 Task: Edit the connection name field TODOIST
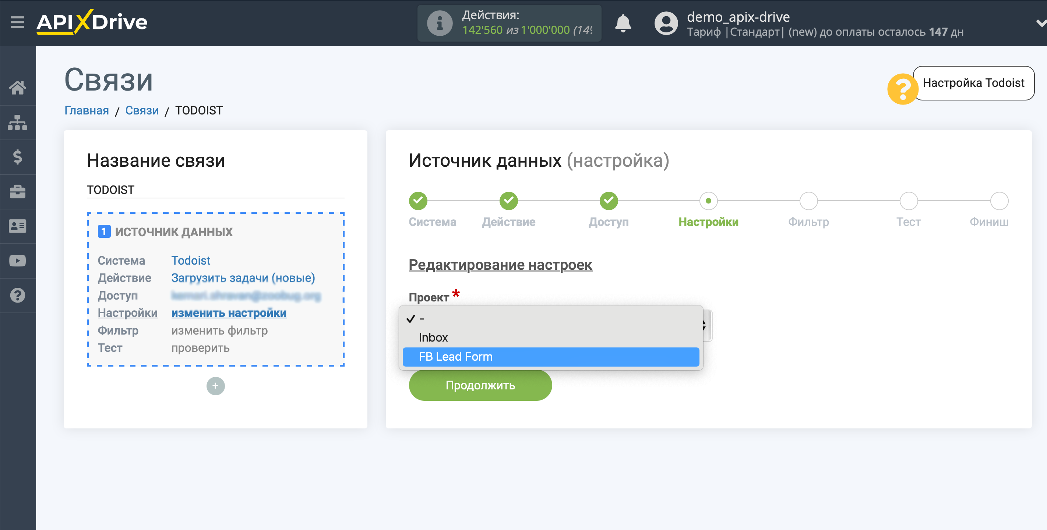[215, 190]
